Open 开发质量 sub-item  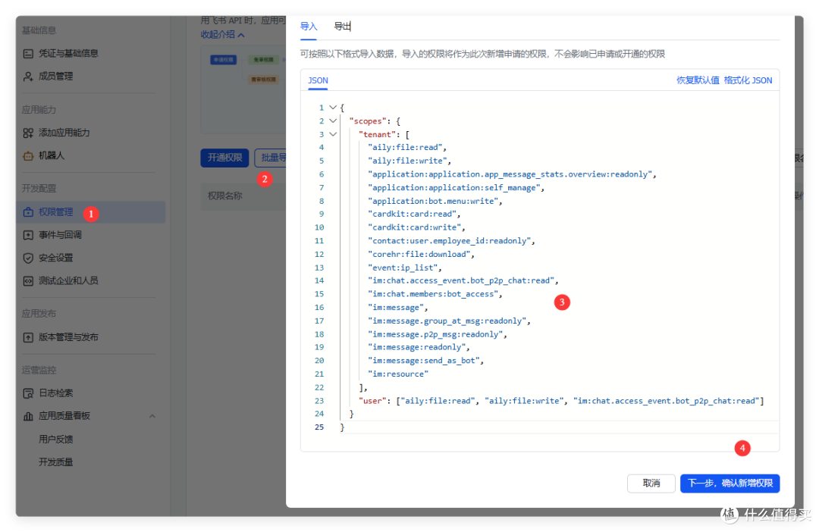(56, 462)
